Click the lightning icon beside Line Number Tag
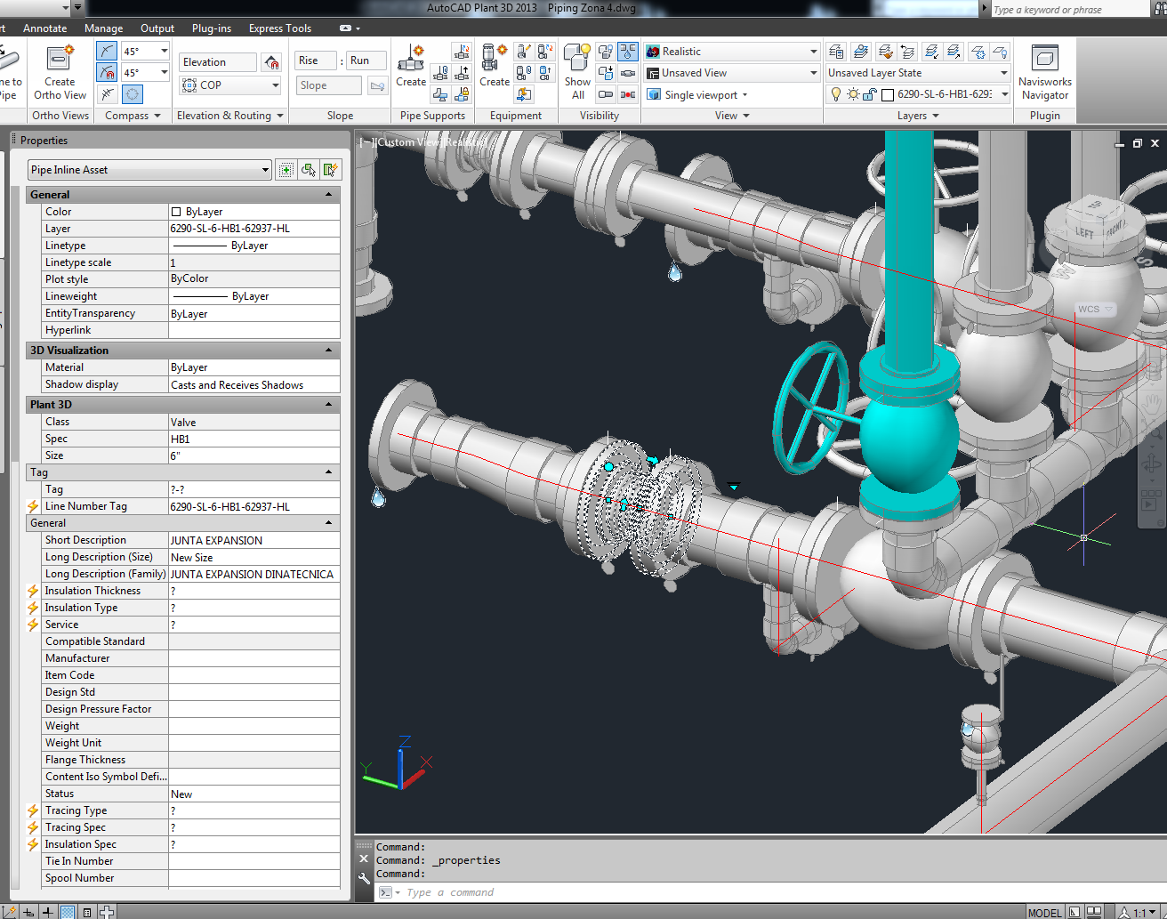Screen dimensions: 1167x919 tap(33, 506)
